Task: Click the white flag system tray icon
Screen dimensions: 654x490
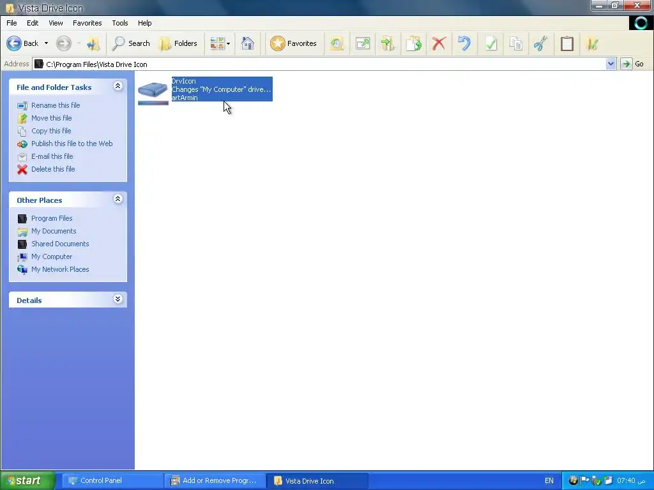Action: pyautogui.click(x=585, y=480)
